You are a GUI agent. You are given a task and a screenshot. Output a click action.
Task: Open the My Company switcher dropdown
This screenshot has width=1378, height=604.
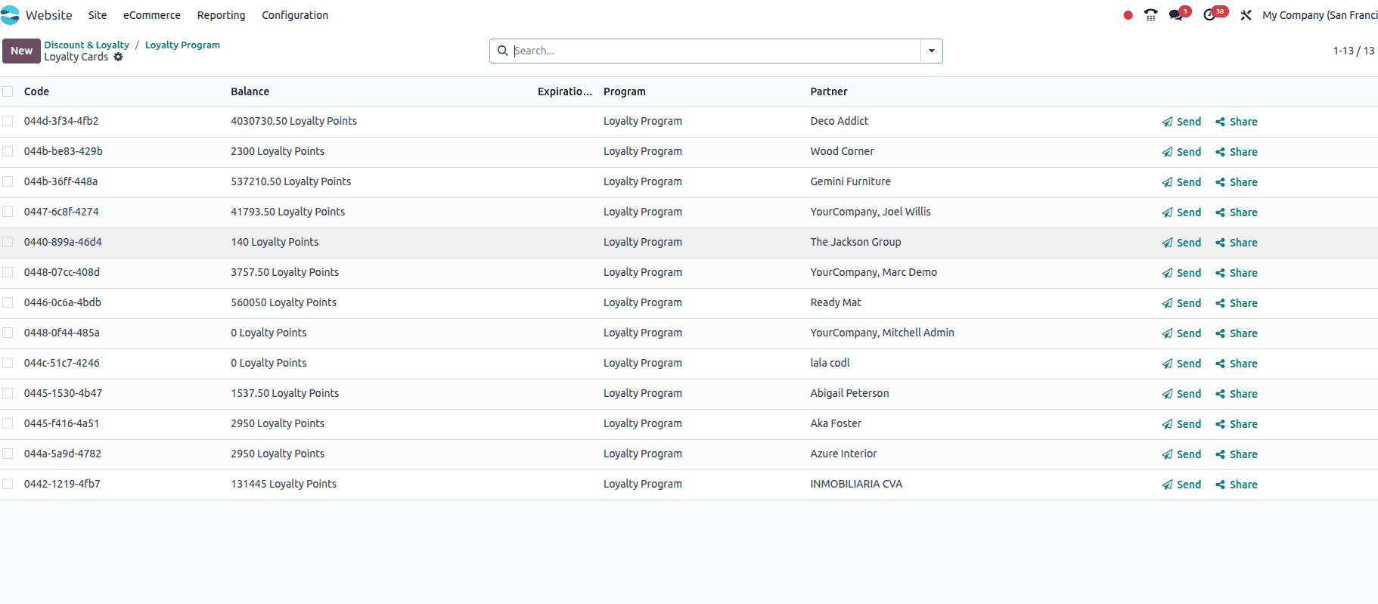pos(1319,15)
